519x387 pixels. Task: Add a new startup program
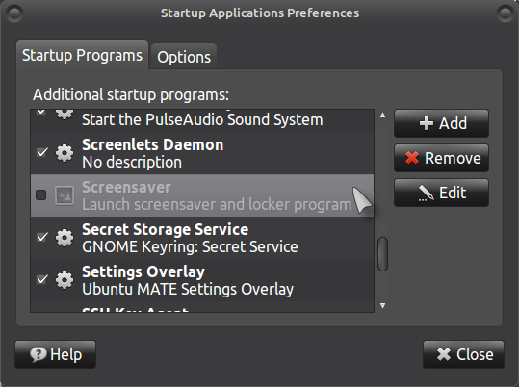tap(441, 123)
